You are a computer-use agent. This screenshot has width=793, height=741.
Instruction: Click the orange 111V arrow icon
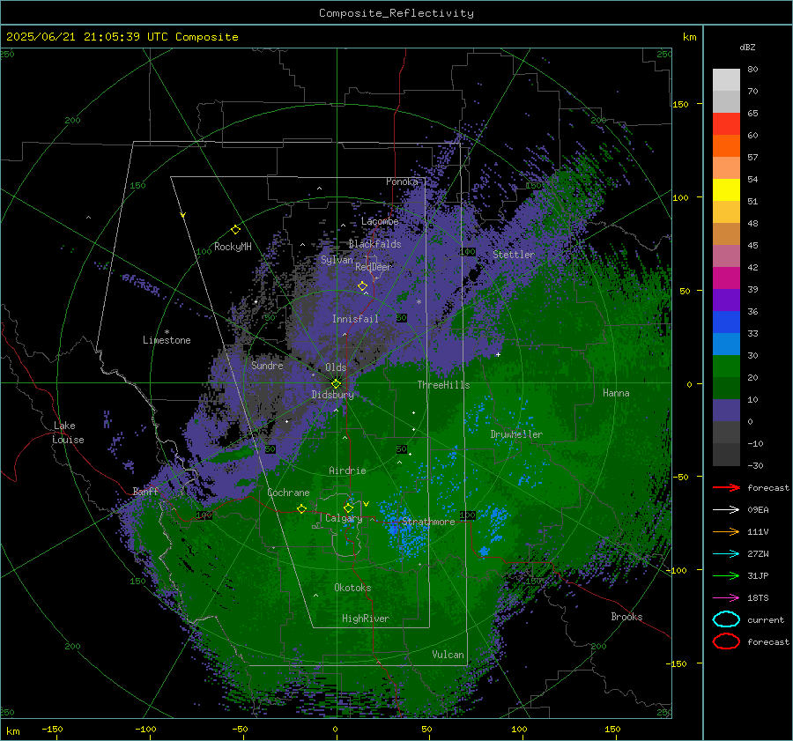click(726, 531)
